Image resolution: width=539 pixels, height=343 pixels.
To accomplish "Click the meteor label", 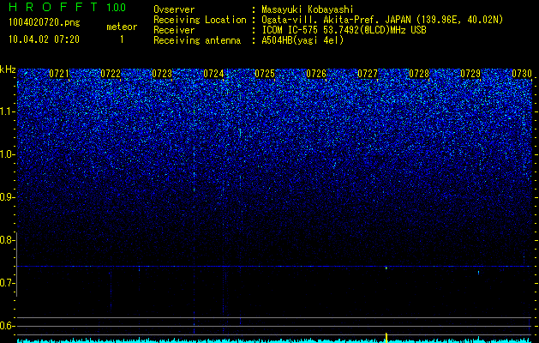I will [x=122, y=27].
